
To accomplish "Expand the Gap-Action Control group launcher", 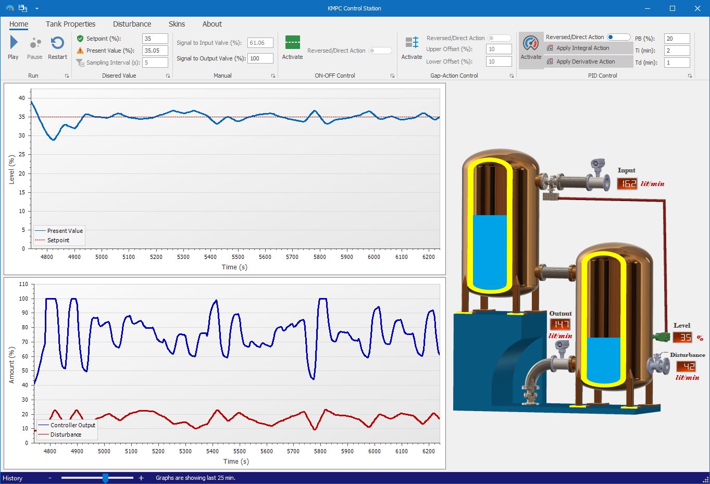I will (x=512, y=76).
